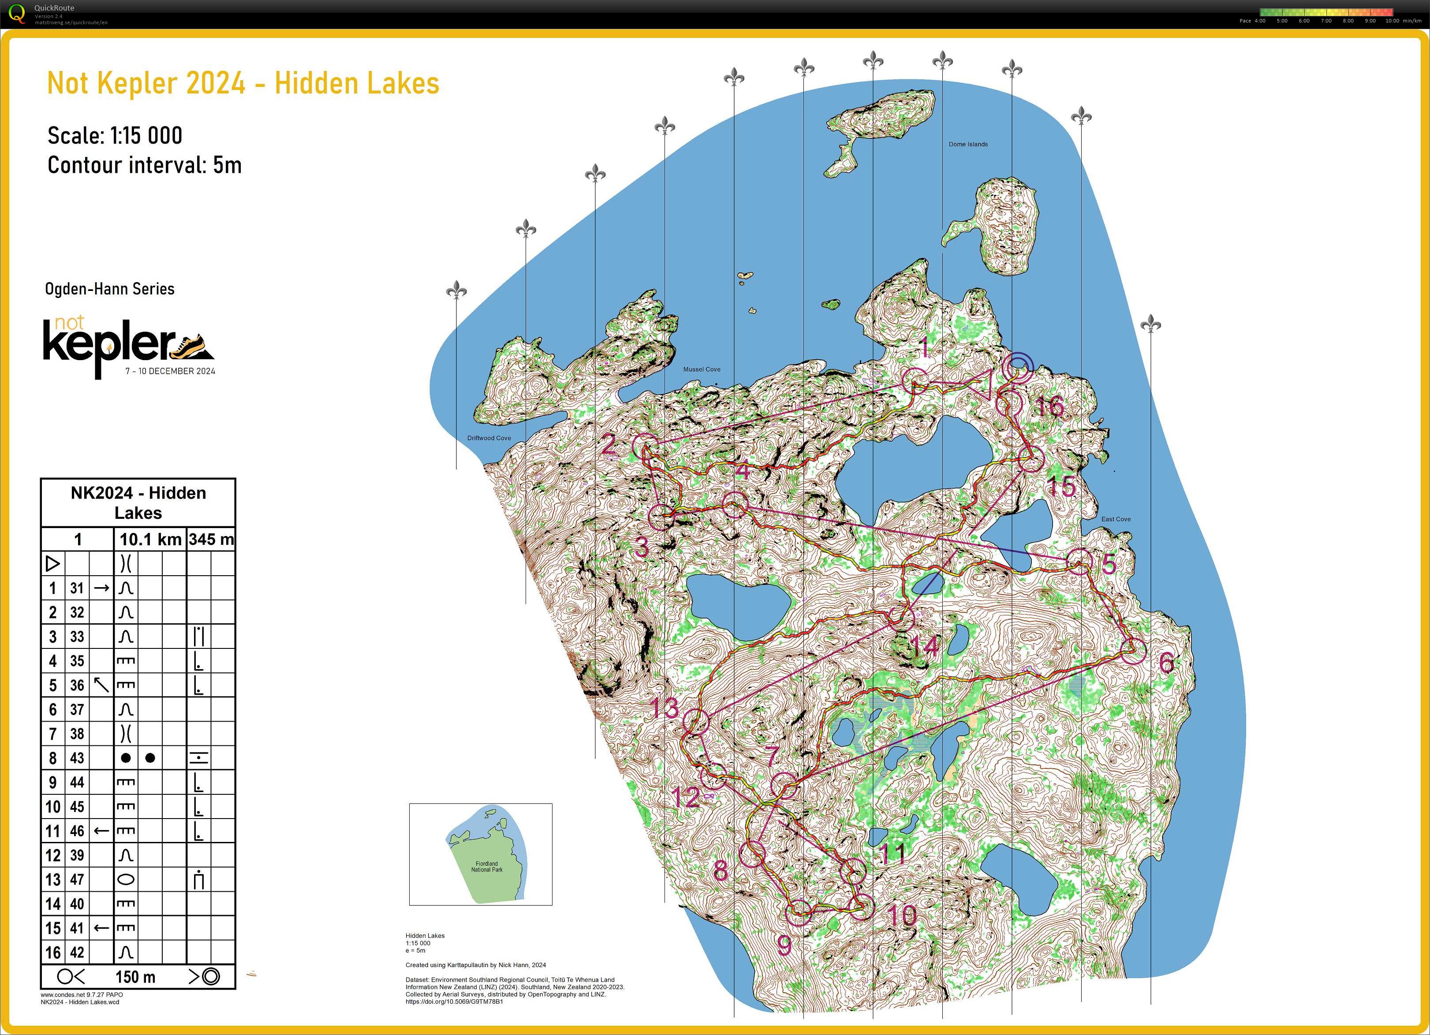1430x1035 pixels.
Task: Click control circle 10 on the map
Action: [x=862, y=907]
